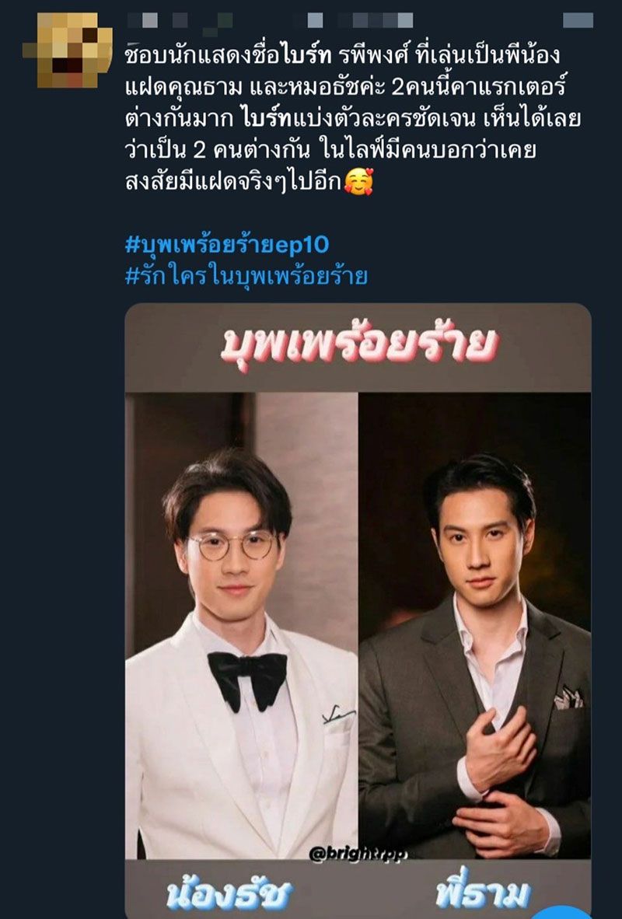Image resolution: width=622 pixels, height=919 pixels.
Task: Click the smiling hearts emoji in tweet
Action: click(x=358, y=182)
